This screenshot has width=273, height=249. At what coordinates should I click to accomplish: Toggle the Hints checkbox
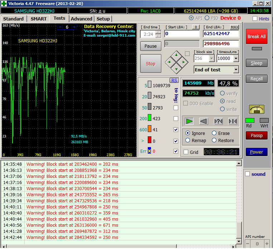pos(255,19)
